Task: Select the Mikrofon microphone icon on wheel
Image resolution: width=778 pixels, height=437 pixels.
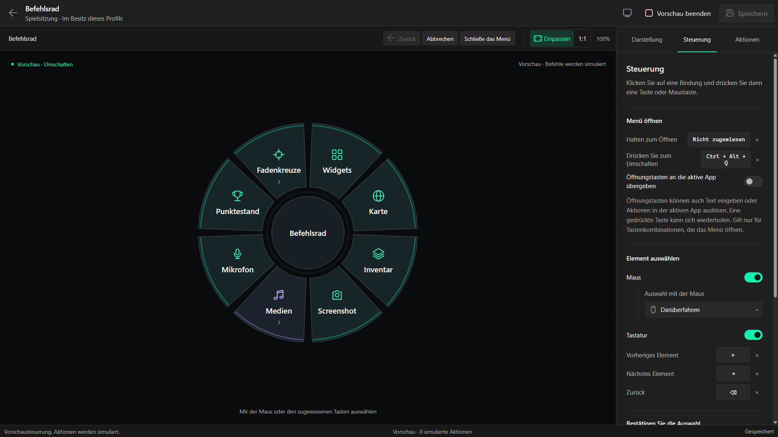Action: (237, 254)
